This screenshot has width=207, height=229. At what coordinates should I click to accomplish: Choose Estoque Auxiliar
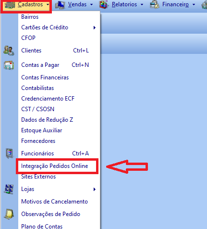(42, 130)
